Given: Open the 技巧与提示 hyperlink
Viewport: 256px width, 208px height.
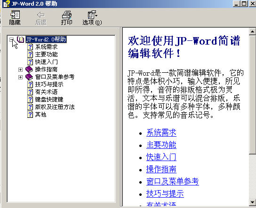Looking at the screenshot, I should tap(165, 193).
